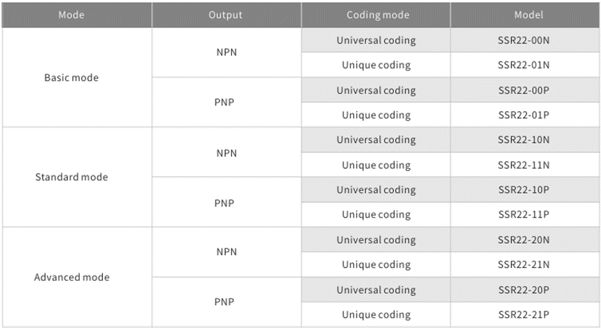The image size is (601, 330).
Task: Click model SSR22-20P
Action: pos(524,290)
